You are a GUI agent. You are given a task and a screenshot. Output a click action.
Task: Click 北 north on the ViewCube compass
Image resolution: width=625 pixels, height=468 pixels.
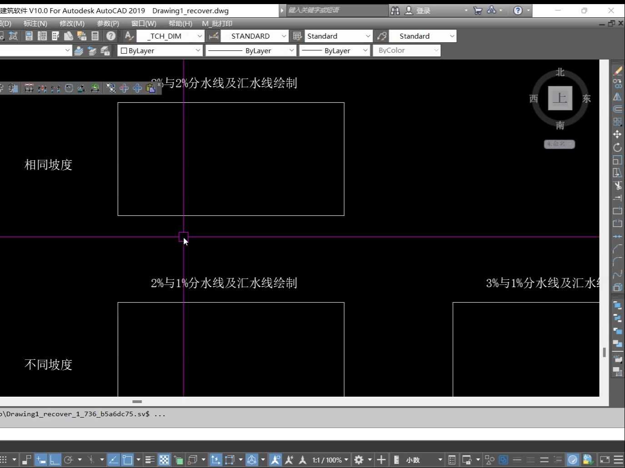(x=560, y=72)
